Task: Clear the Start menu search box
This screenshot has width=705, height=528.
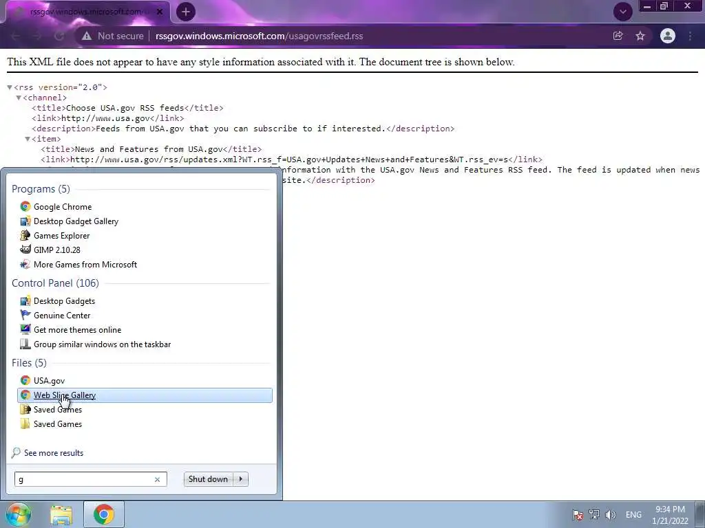Action: [x=157, y=479]
